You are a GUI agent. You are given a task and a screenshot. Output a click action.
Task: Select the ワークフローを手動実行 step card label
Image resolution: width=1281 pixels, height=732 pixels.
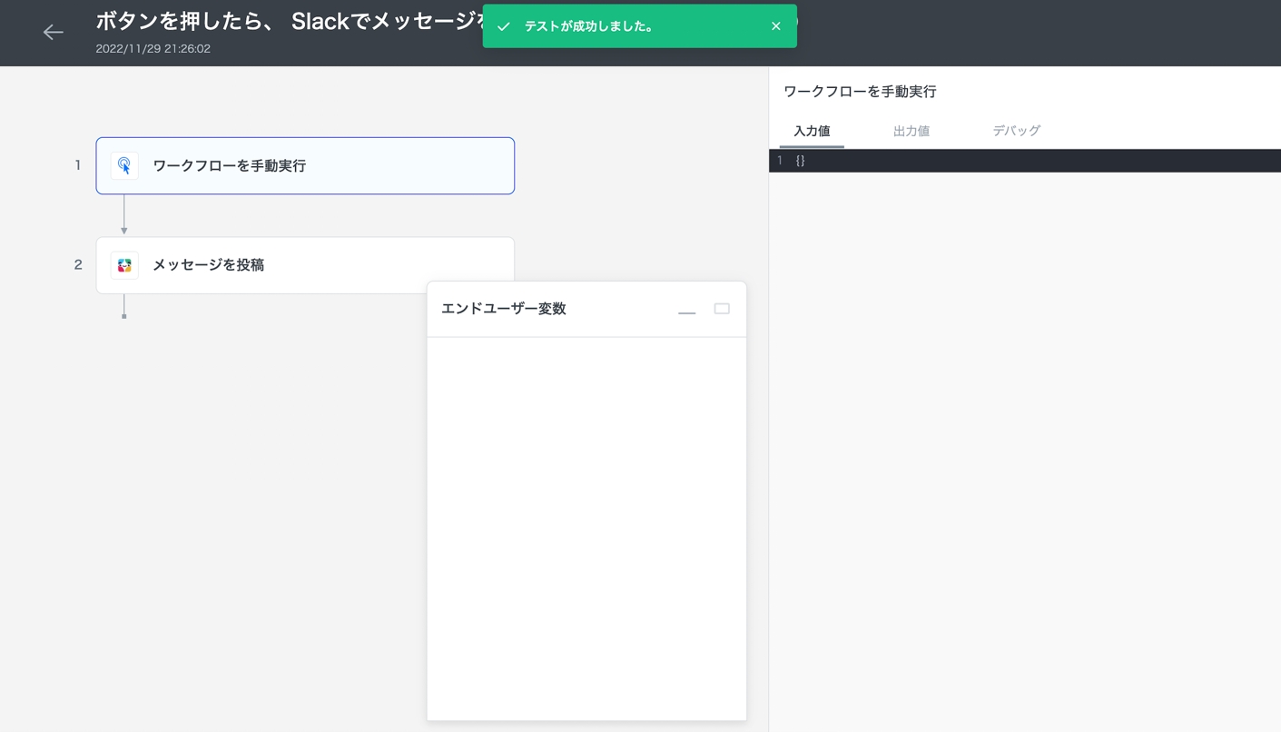pos(229,166)
